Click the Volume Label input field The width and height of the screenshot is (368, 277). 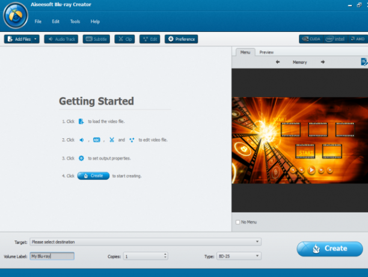point(52,256)
